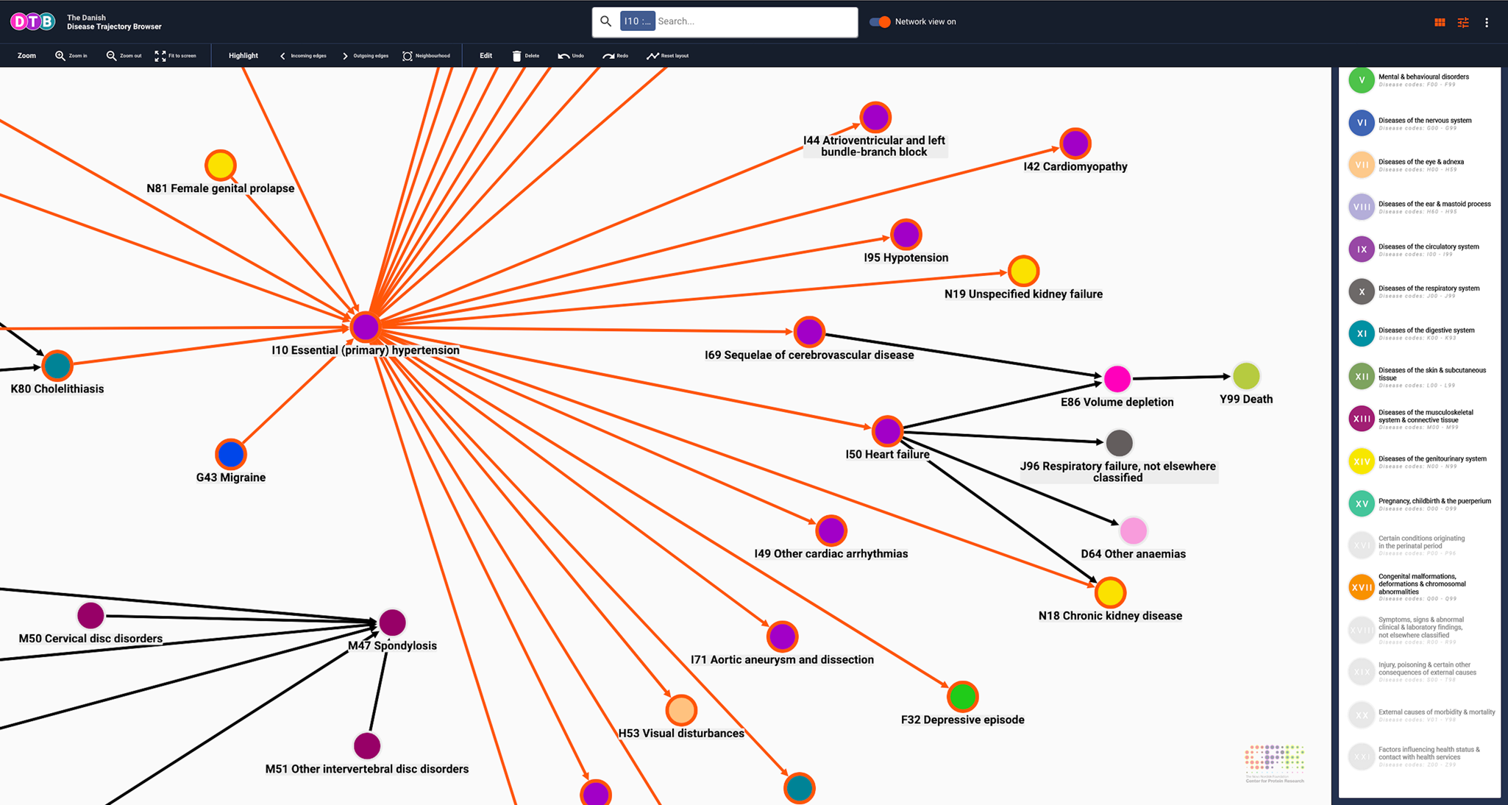This screenshot has height=805, width=1508.
Task: Click the Redo arrow icon
Action: tap(608, 56)
